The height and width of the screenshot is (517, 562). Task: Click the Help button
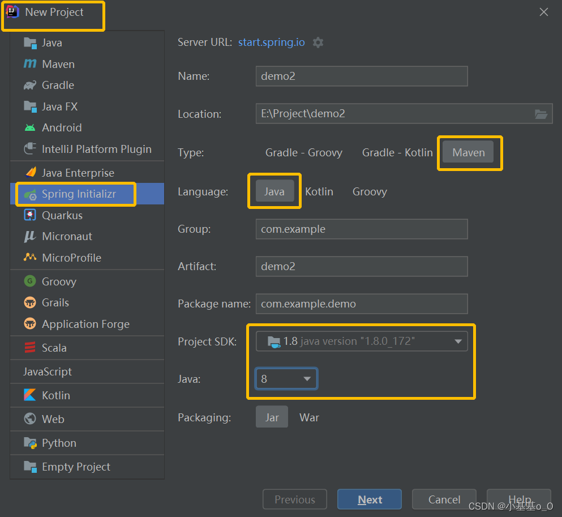click(519, 499)
